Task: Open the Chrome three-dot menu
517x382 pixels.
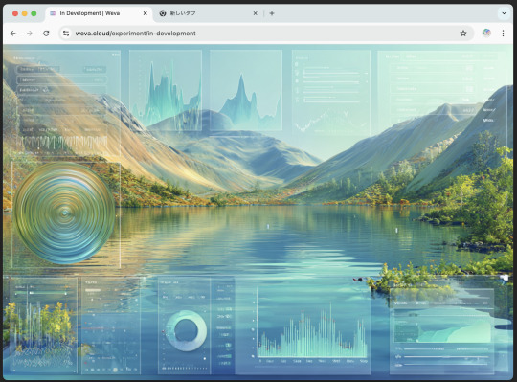Action: click(503, 34)
